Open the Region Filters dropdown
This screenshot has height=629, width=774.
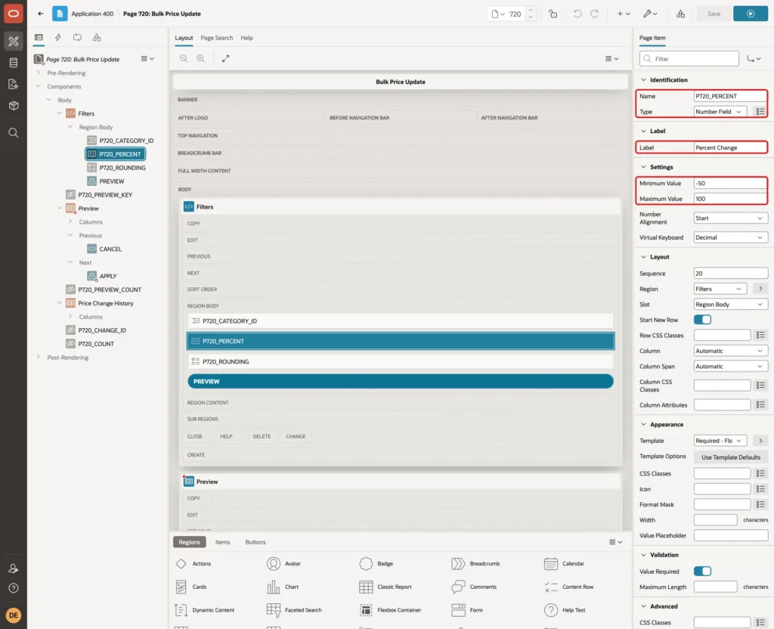[720, 289]
